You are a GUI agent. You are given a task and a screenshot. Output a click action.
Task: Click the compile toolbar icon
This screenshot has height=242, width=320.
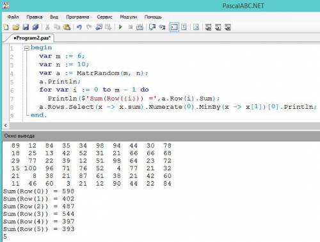(x=140, y=27)
